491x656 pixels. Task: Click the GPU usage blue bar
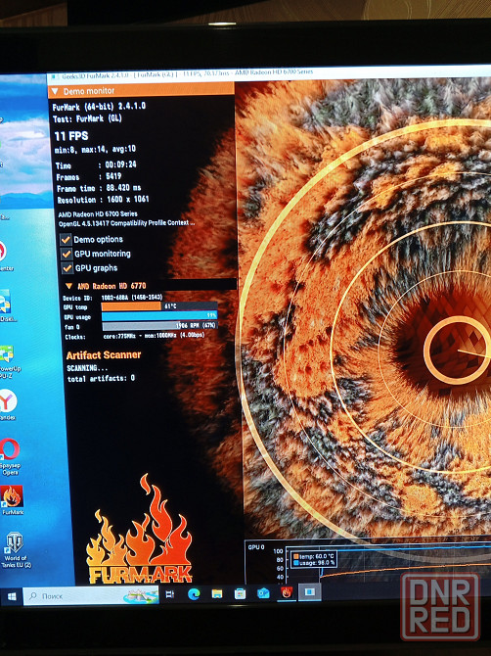[159, 316]
